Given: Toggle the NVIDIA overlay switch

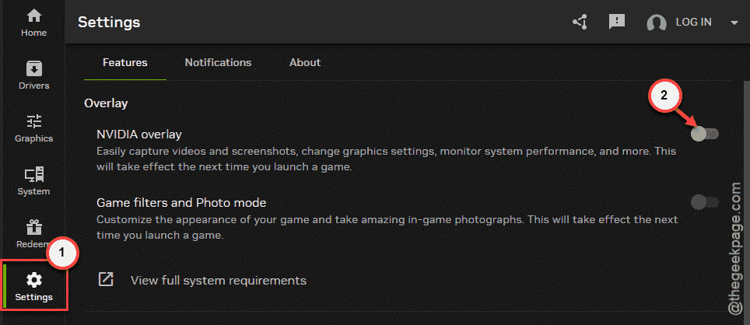Looking at the screenshot, I should pyautogui.click(x=705, y=134).
